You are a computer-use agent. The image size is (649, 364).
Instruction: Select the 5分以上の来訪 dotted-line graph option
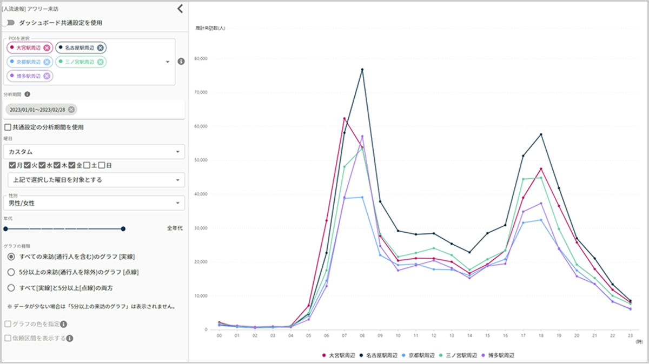coord(11,272)
